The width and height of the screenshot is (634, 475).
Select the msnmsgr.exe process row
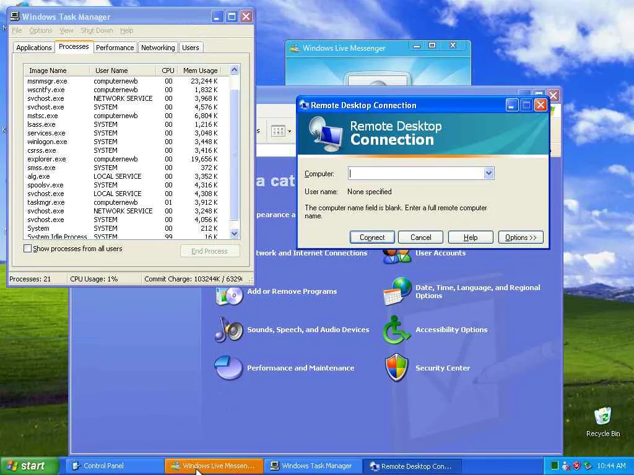pos(126,81)
